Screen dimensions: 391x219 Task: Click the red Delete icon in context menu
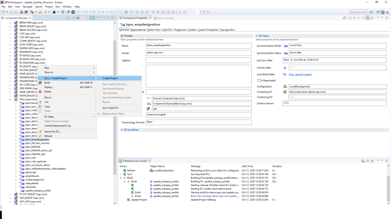pyautogui.click(x=40, y=92)
